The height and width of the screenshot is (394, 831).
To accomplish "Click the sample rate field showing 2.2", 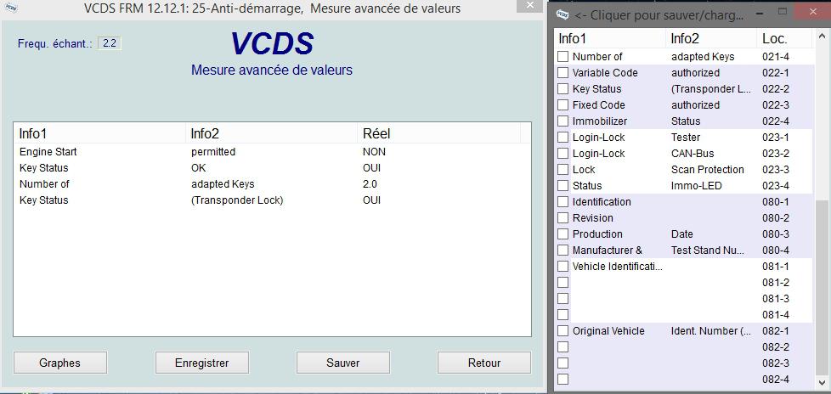I will coord(110,43).
